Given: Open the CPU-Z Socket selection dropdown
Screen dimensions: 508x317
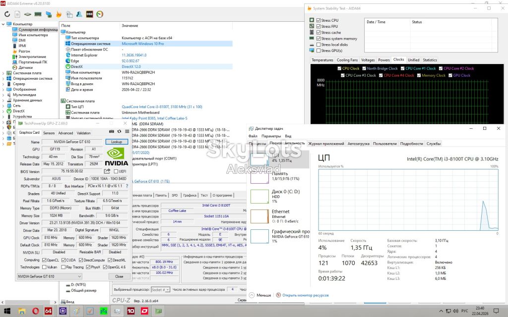Looking at the screenshot, I should pos(160,290).
